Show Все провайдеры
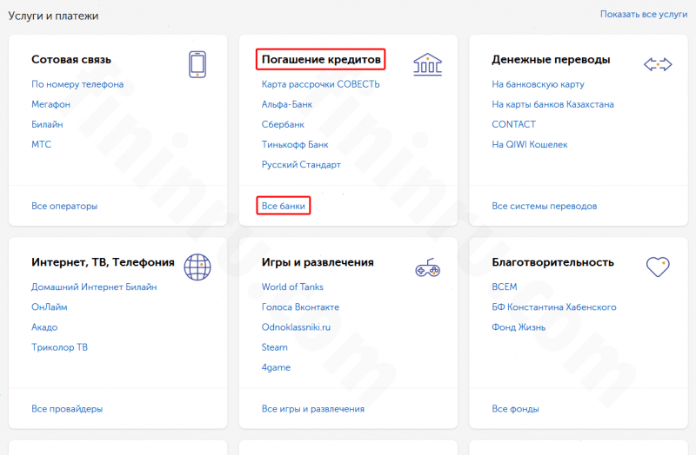The height and width of the screenshot is (455, 696). click(67, 409)
